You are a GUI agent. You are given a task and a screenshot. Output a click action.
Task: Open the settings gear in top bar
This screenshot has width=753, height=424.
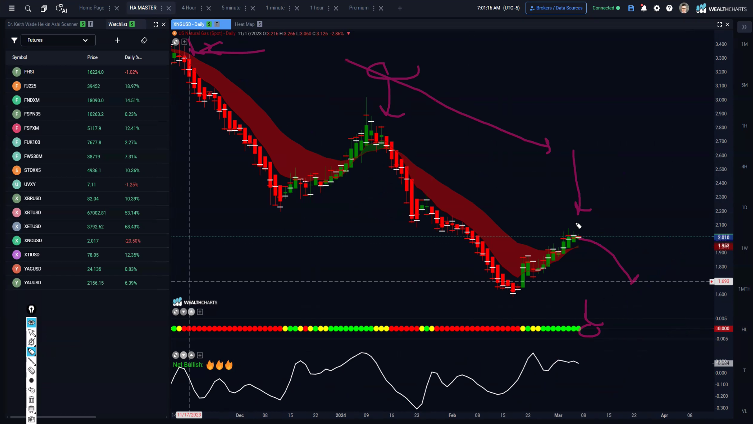(657, 8)
